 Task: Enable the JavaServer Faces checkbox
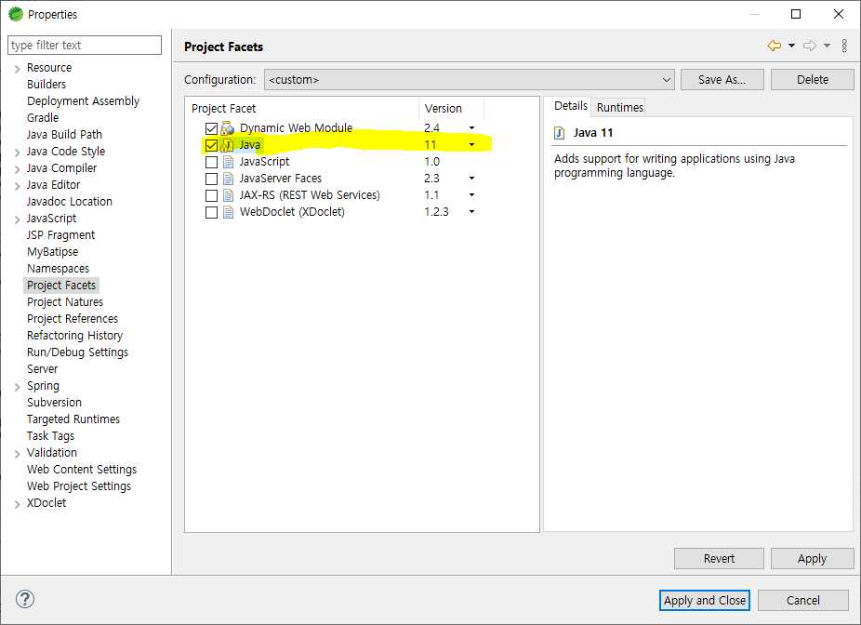tap(211, 180)
